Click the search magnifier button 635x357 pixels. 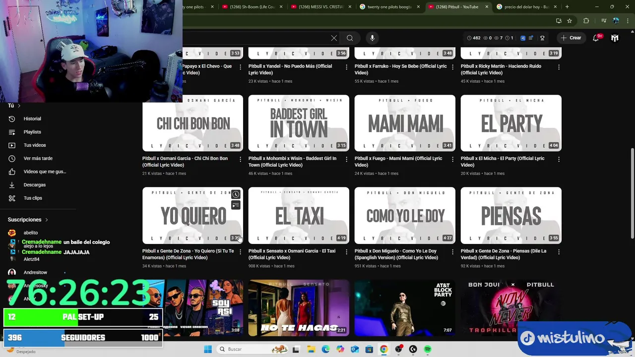[350, 38]
